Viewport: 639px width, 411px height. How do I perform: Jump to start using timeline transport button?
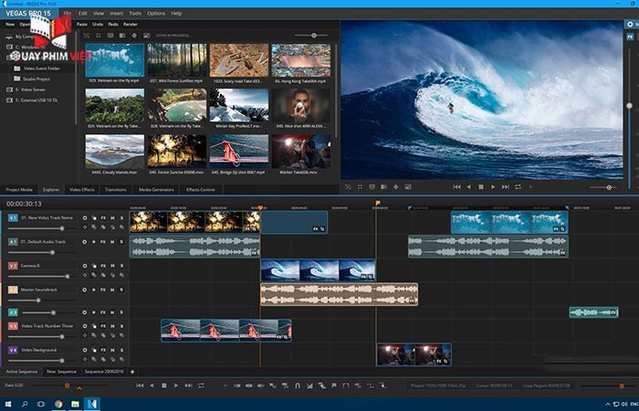139,385
